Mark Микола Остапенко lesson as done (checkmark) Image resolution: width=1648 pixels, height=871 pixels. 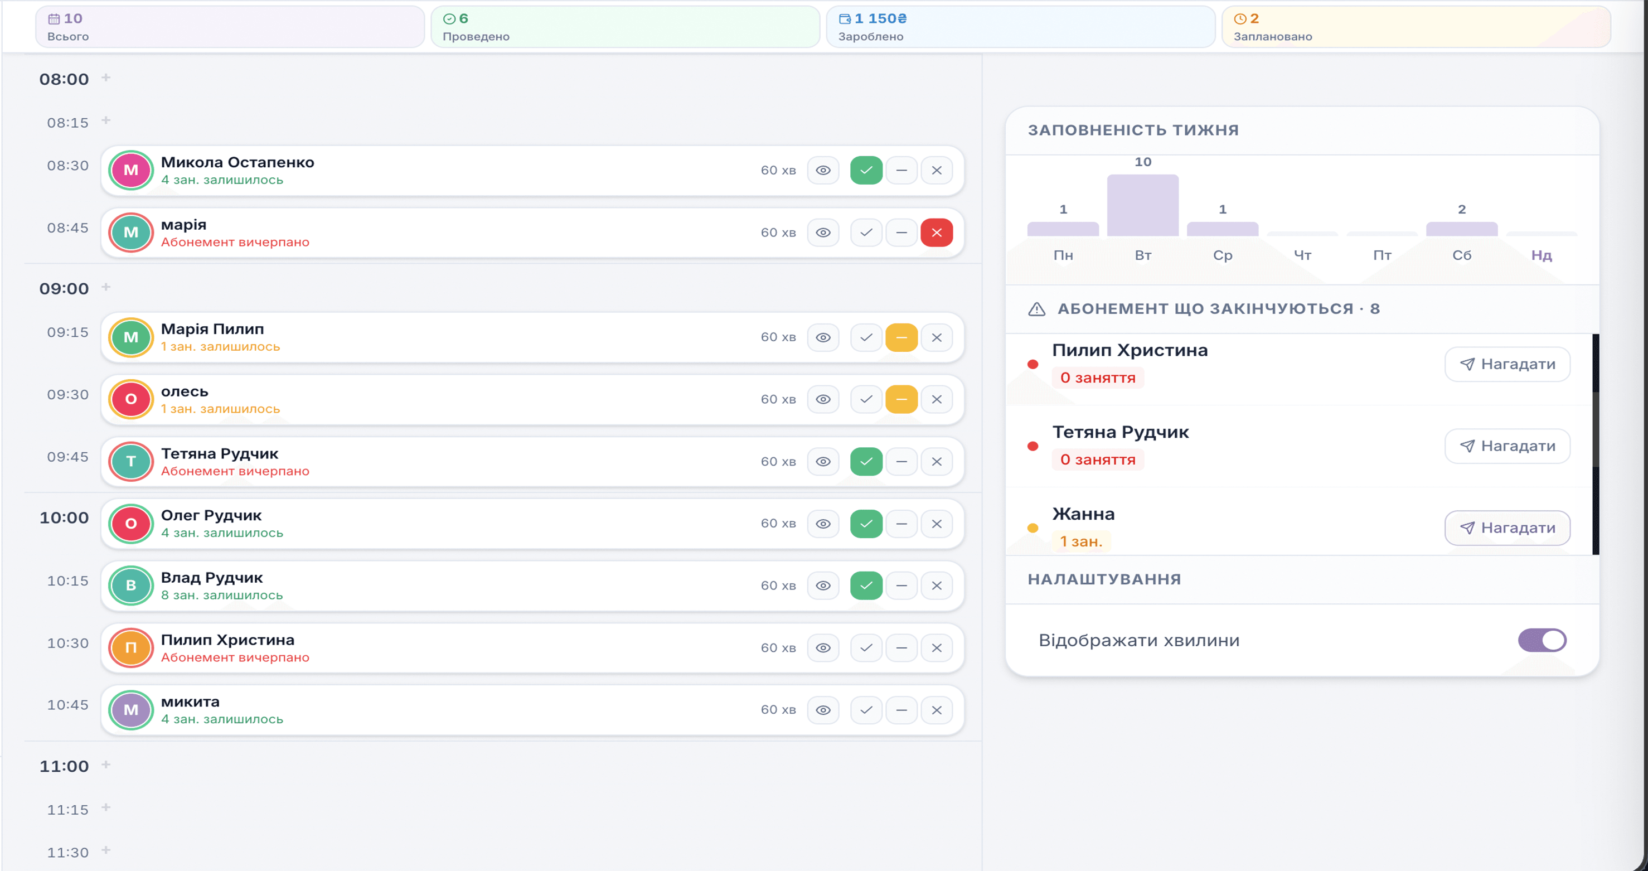coord(866,170)
